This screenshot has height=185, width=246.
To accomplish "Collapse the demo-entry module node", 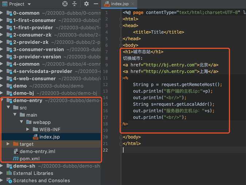I will click(x=3, y=101).
